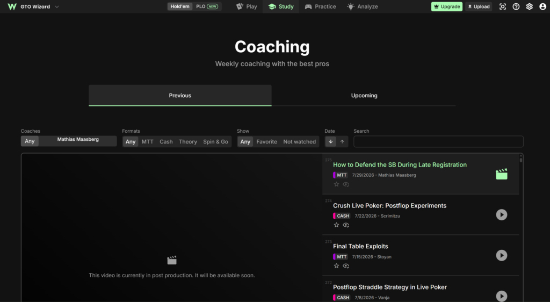Select Any under Formats filter

tap(131, 142)
